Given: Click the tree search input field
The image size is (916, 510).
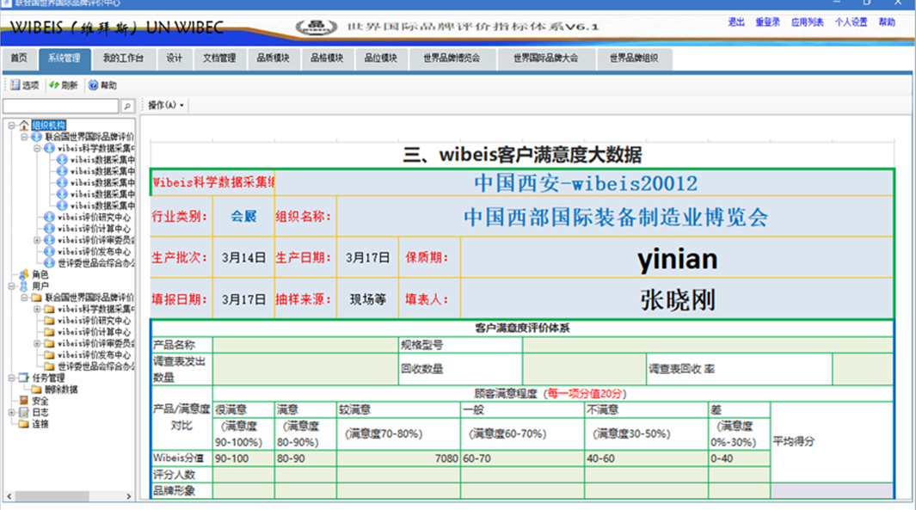Looking at the screenshot, I should coord(61,106).
